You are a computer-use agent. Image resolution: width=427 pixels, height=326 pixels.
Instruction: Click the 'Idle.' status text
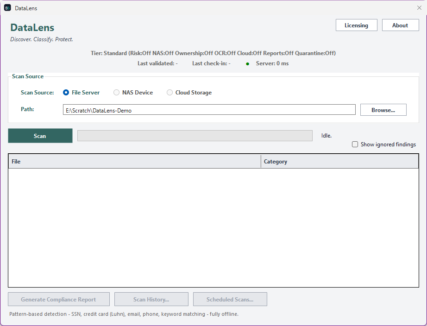click(326, 136)
